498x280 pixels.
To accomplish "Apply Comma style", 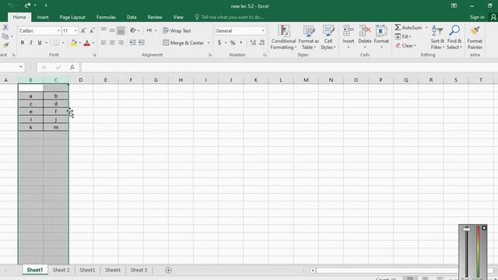I will pyautogui.click(x=241, y=43).
